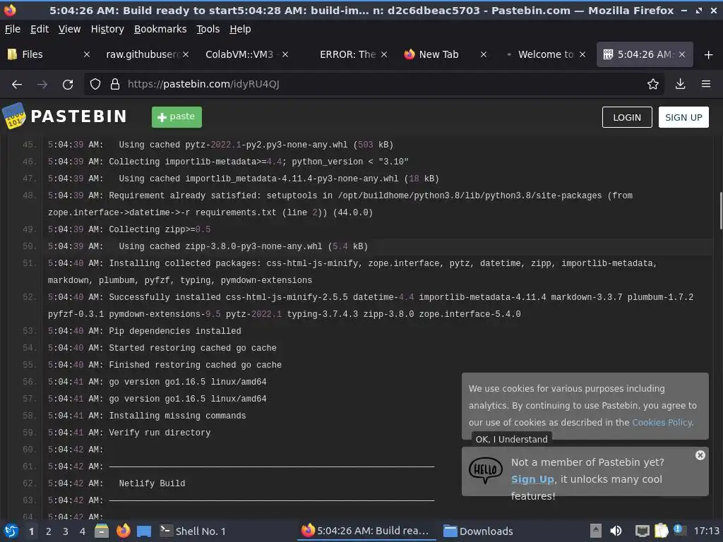Viewport: 723px width, 542px height.
Task: Dismiss the Not a member popup
Action: click(700, 455)
